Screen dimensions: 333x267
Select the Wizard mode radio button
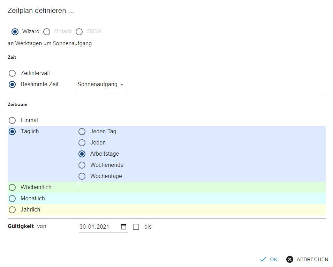[15, 32]
